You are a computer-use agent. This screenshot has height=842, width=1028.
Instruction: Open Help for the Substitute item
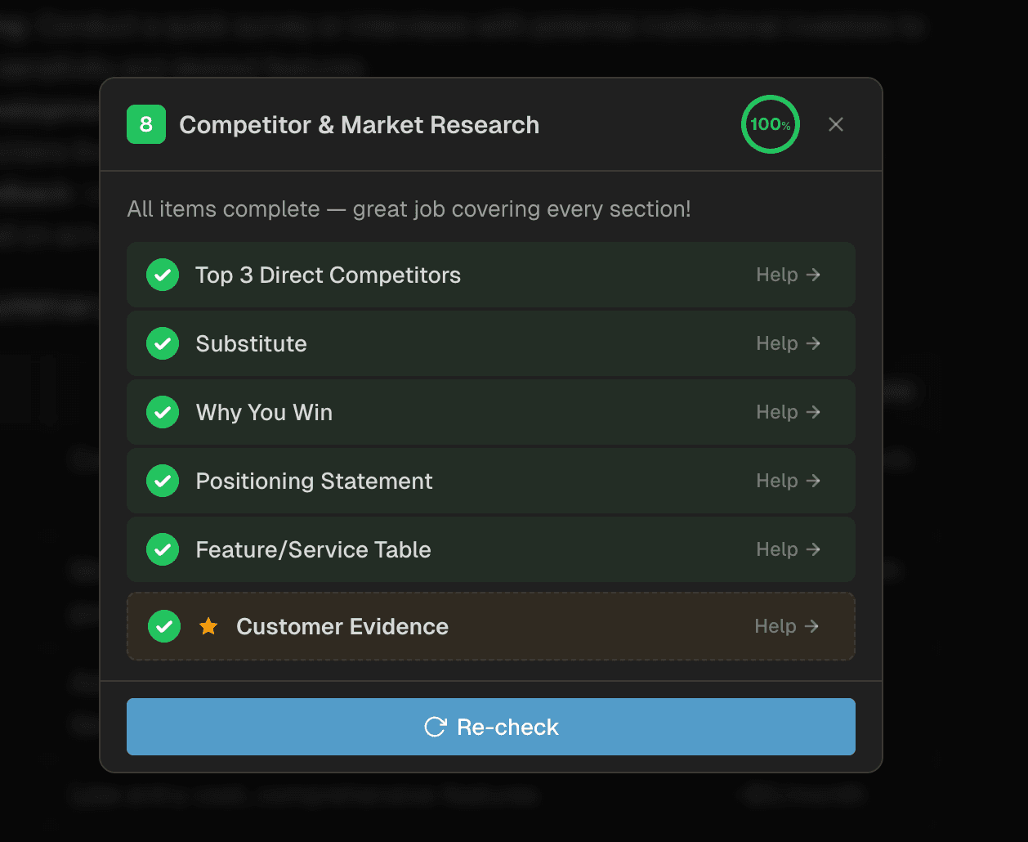pyautogui.click(x=787, y=343)
